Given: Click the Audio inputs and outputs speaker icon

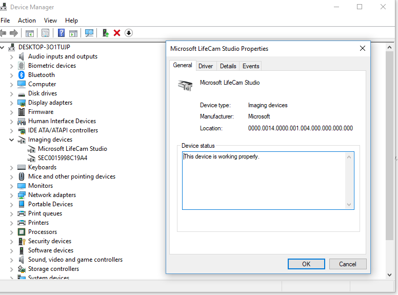Looking at the screenshot, I should click(x=22, y=56).
